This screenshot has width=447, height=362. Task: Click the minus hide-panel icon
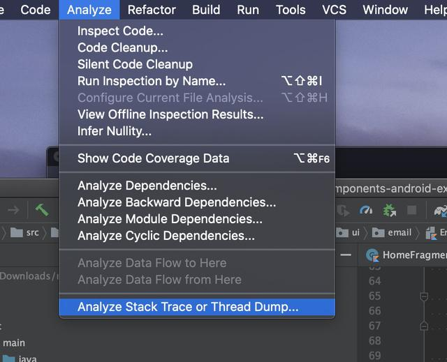pyautogui.click(x=346, y=255)
